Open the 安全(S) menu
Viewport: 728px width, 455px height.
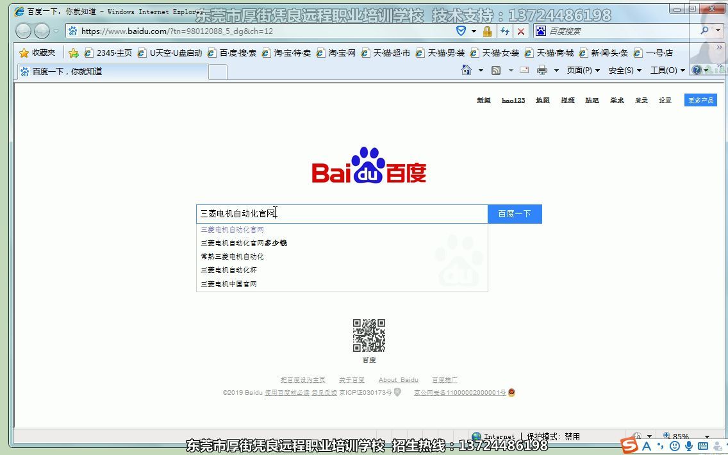click(x=625, y=70)
